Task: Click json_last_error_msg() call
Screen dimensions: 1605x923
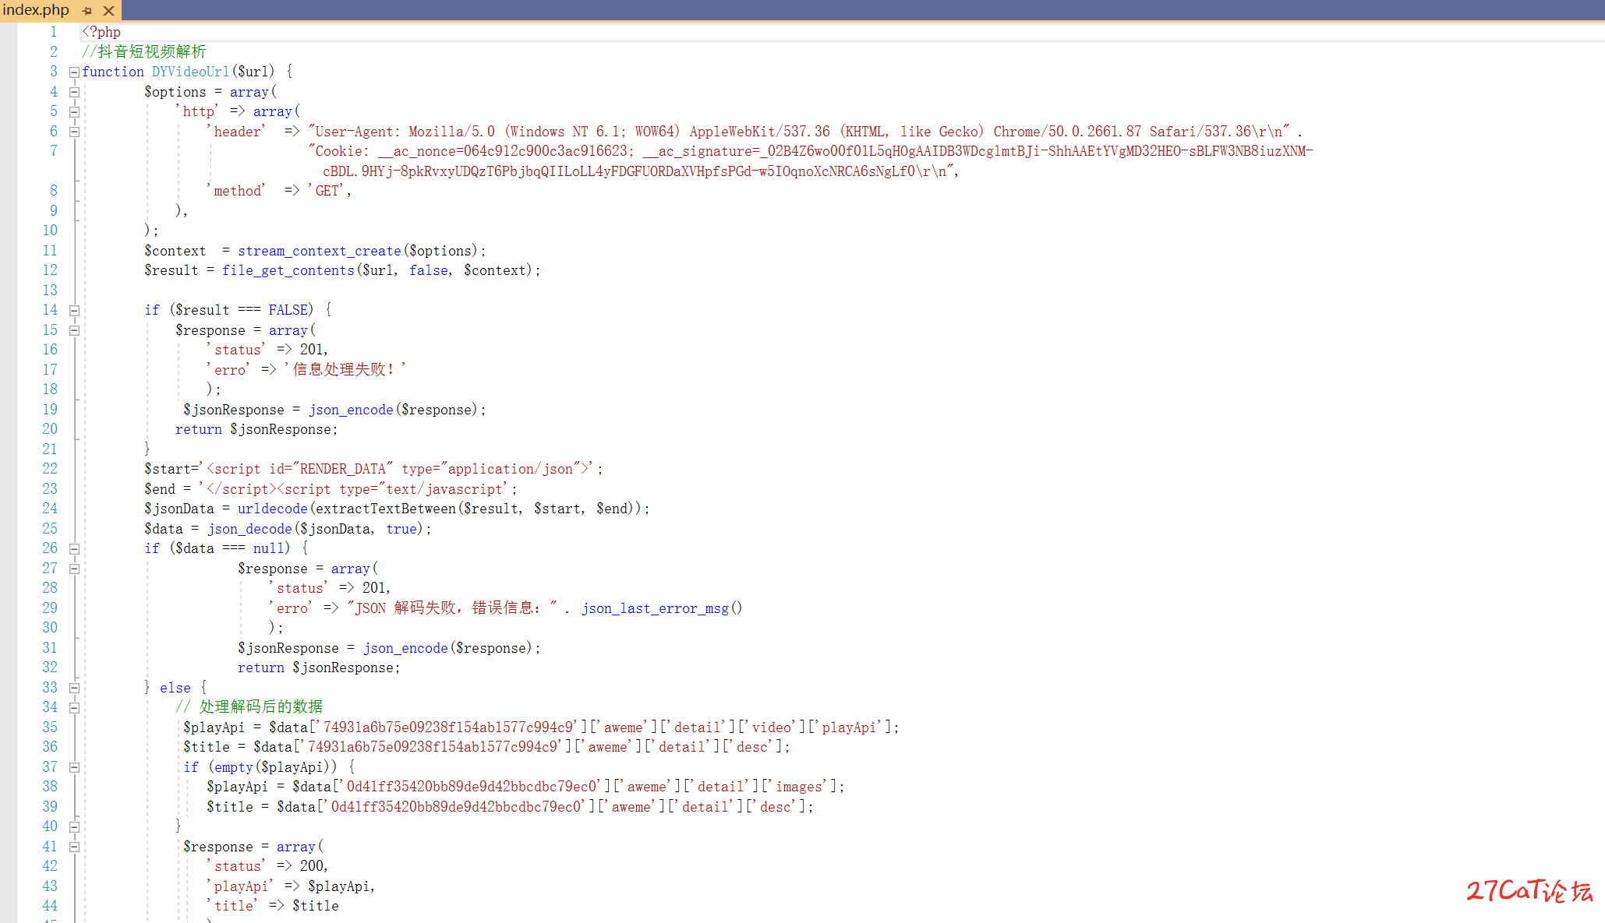Action: (x=662, y=608)
